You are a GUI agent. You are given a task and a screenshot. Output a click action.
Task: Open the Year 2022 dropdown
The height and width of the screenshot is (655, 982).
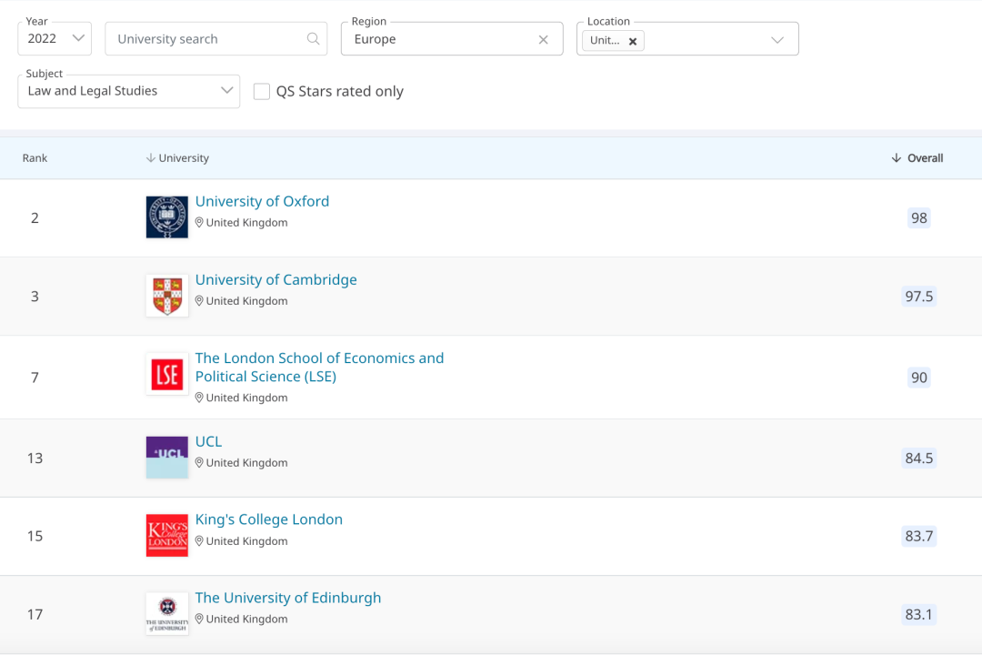click(55, 38)
